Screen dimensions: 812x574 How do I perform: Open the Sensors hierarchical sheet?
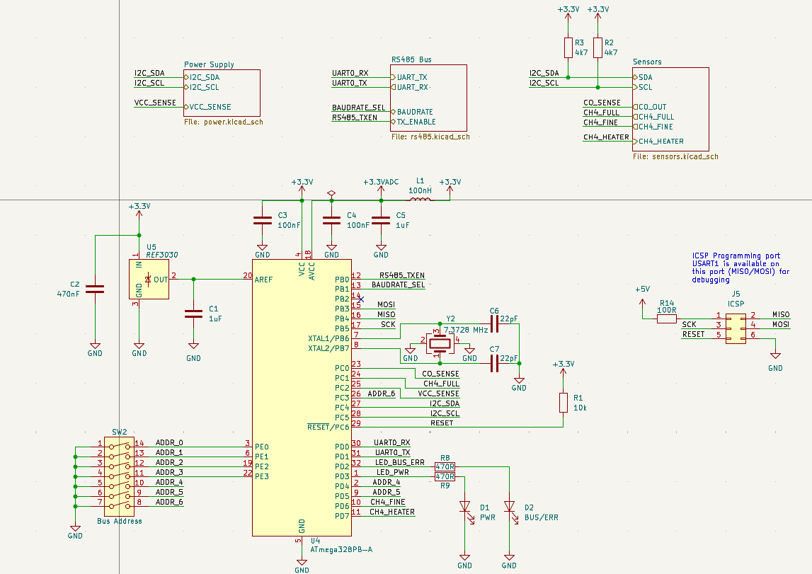tap(670, 110)
